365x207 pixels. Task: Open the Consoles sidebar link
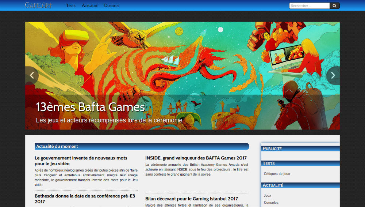[x=271, y=203]
